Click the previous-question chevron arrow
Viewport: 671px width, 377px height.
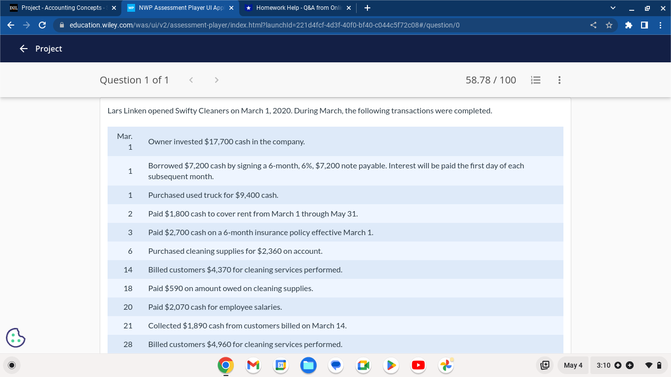(x=191, y=80)
